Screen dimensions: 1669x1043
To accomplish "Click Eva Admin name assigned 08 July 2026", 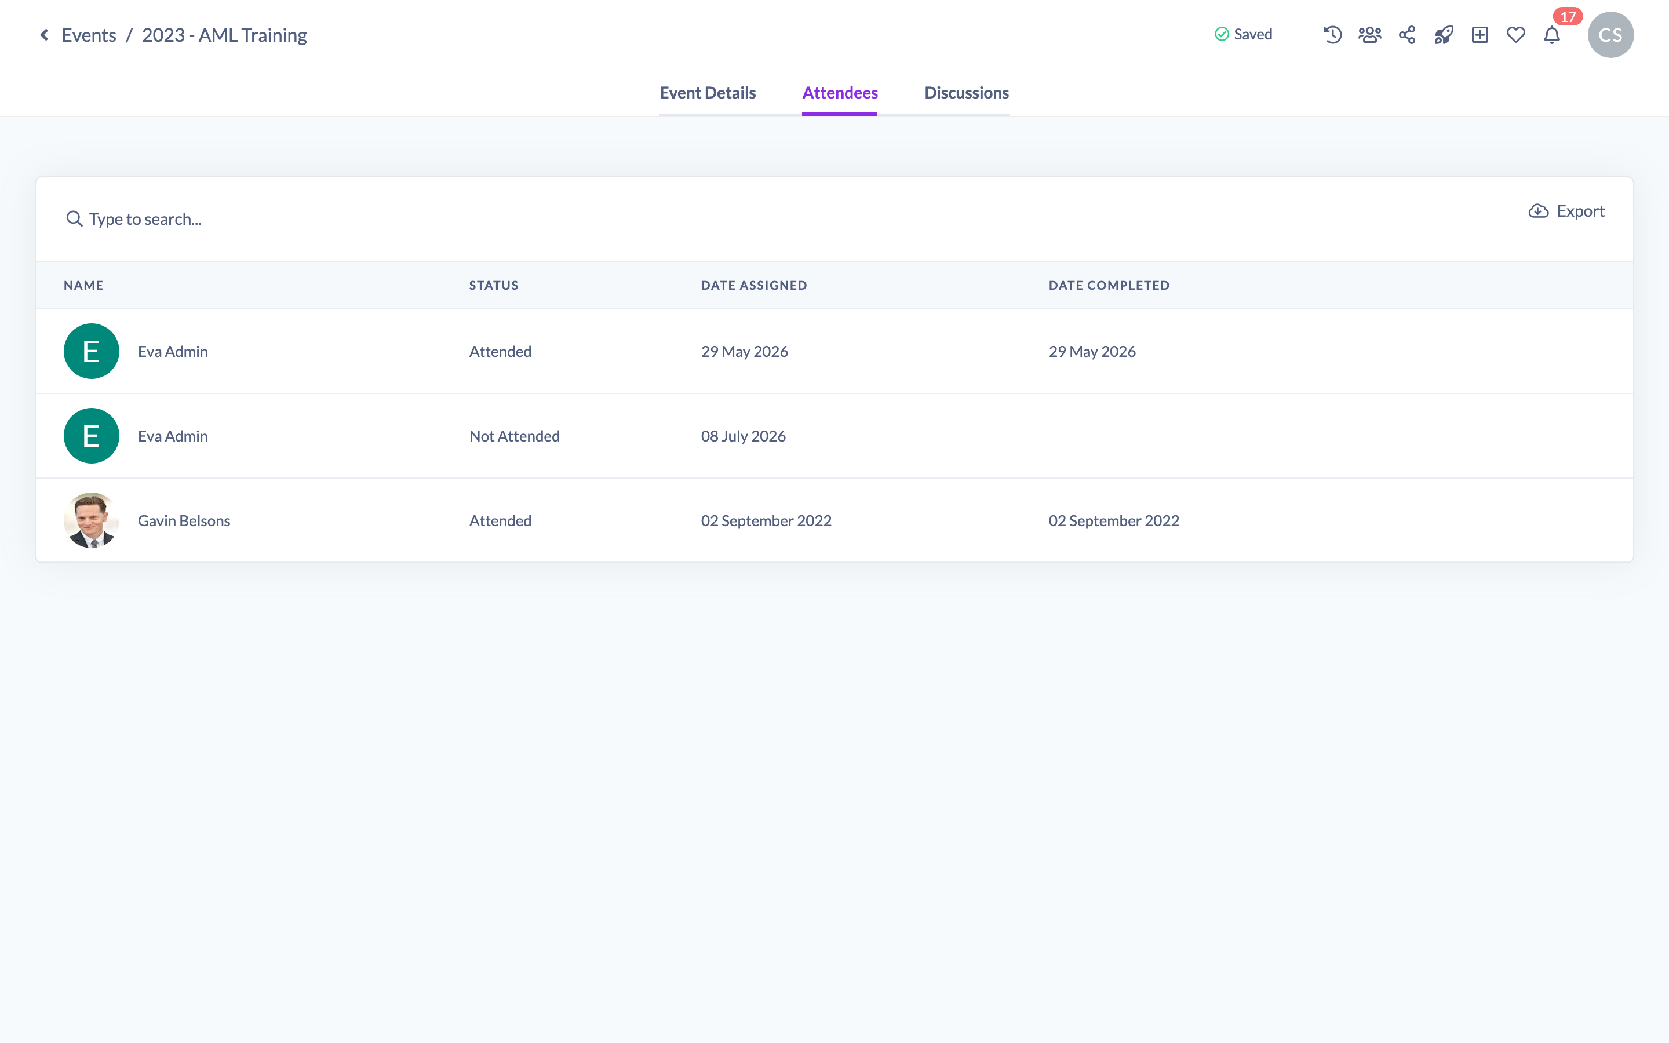I will tap(173, 436).
